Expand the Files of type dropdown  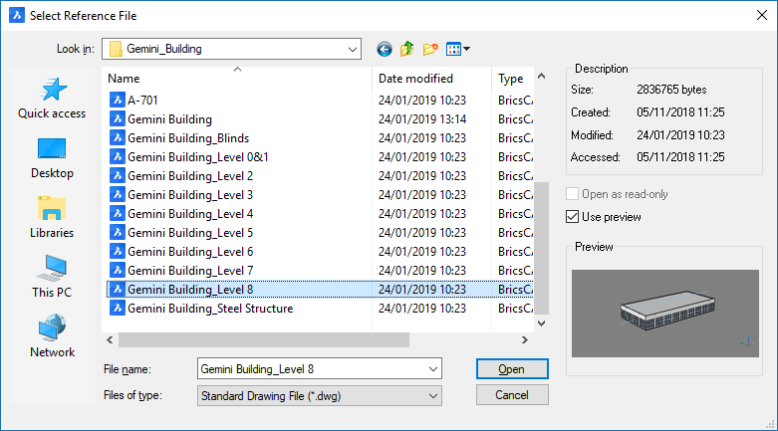point(432,395)
